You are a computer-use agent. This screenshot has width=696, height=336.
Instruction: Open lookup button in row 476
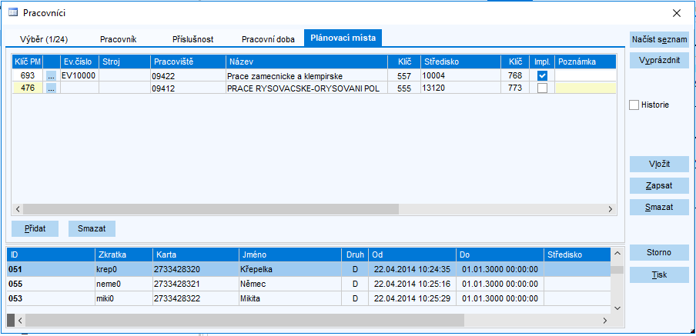pos(52,88)
